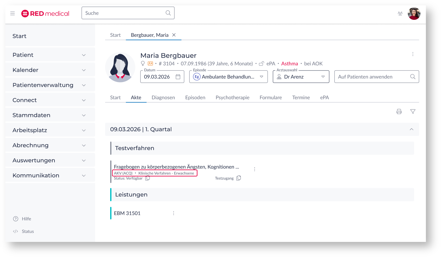Click copy icon next to Testzugang
This screenshot has width=441, height=257.
(239, 178)
